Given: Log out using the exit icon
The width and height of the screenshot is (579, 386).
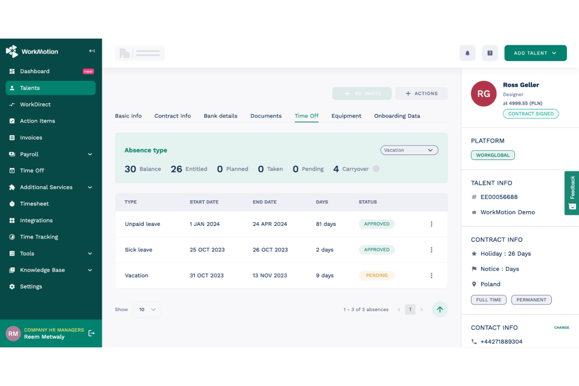Looking at the screenshot, I should [x=92, y=333].
